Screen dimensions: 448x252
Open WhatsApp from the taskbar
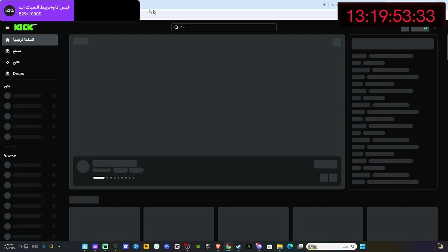[156, 246]
